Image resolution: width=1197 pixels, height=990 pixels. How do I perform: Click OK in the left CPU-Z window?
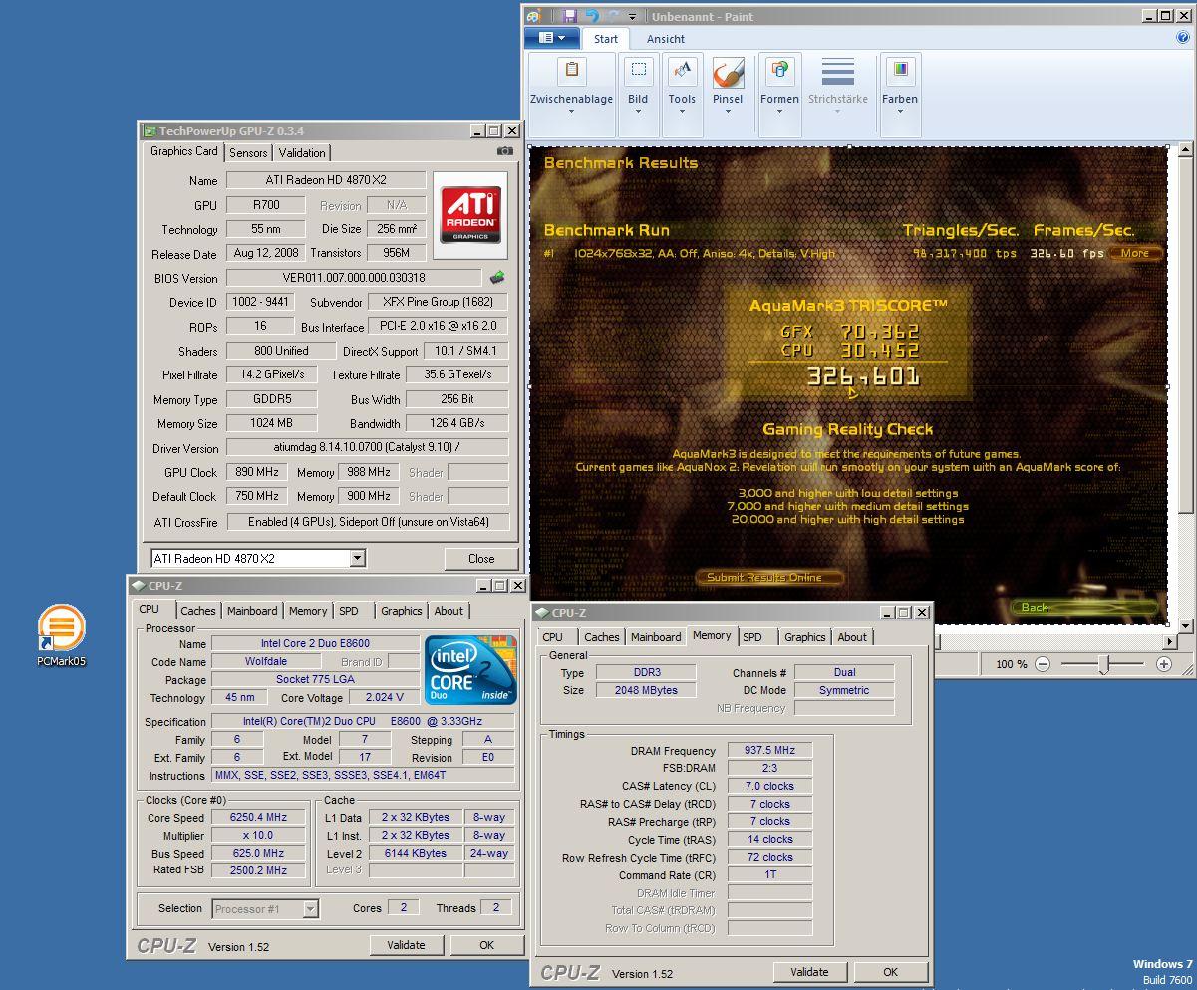point(486,945)
